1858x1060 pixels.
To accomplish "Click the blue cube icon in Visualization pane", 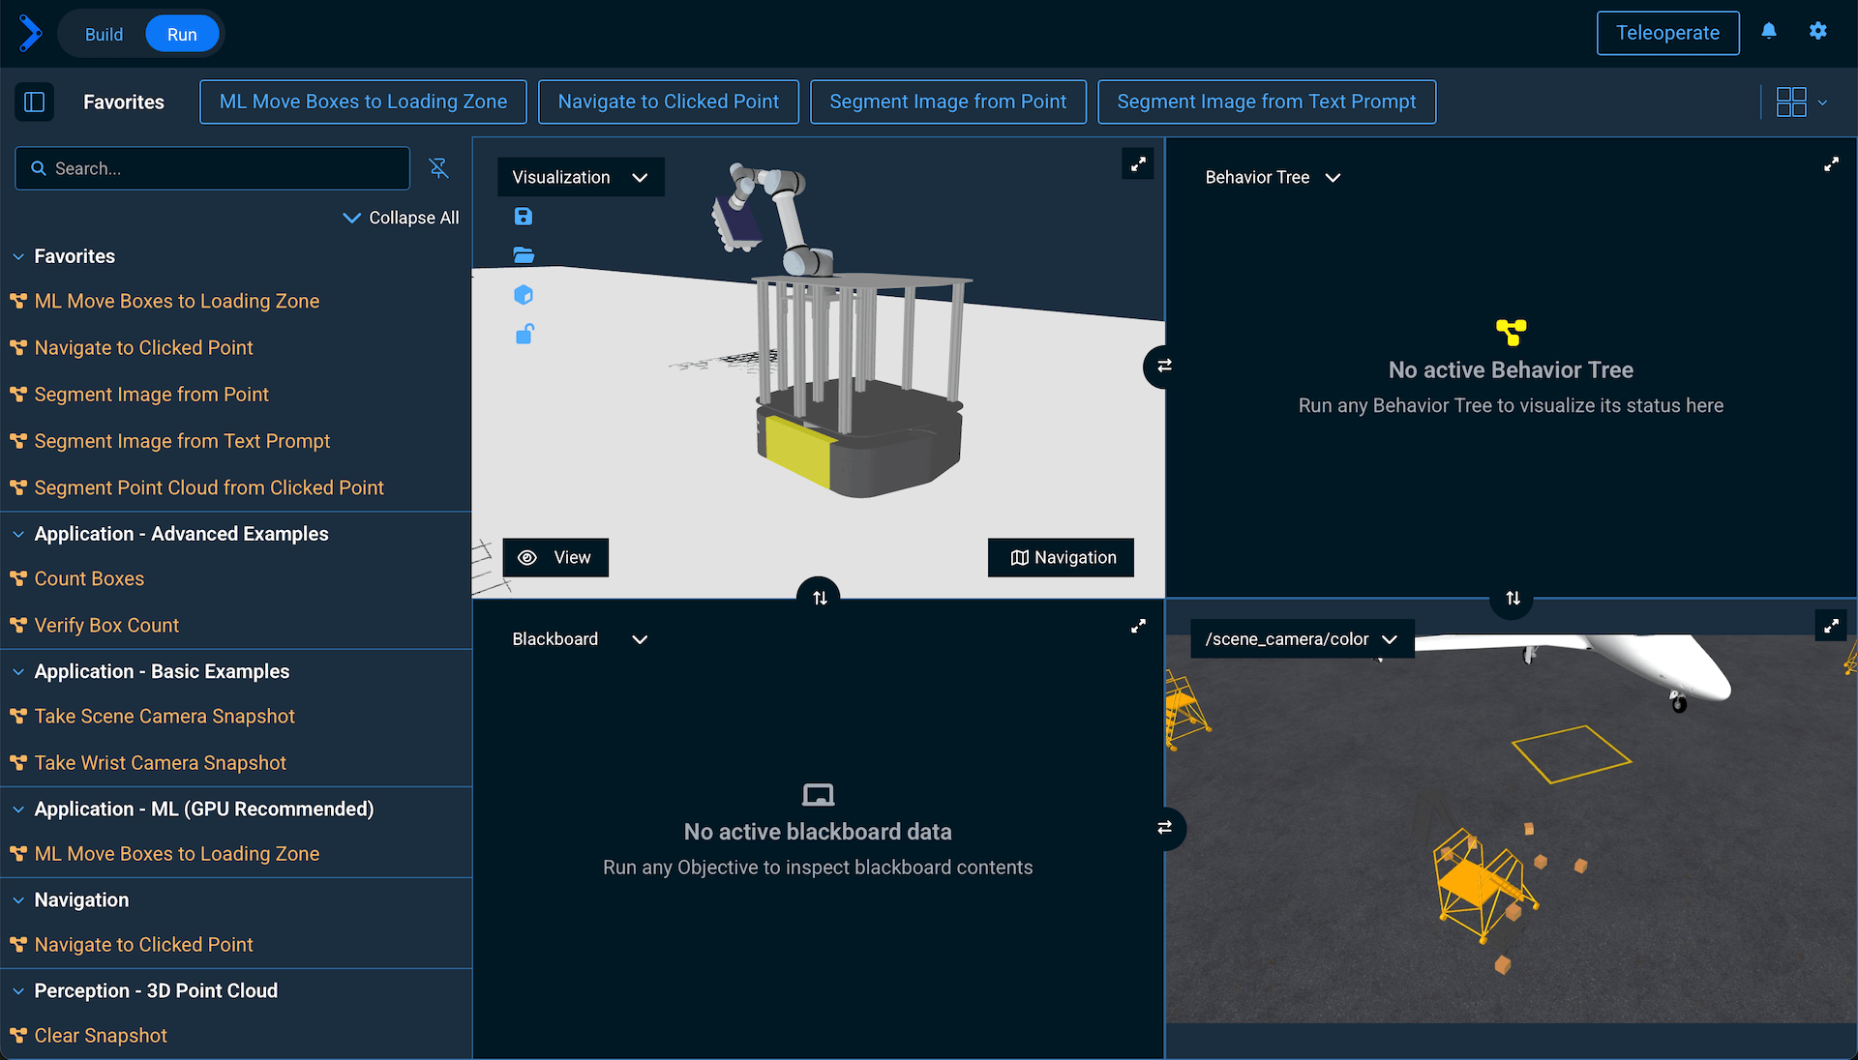I will (524, 295).
